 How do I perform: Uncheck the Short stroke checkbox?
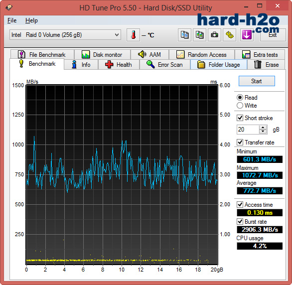coord(240,118)
